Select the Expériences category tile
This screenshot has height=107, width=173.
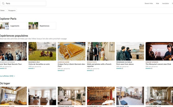[x=42, y=26]
